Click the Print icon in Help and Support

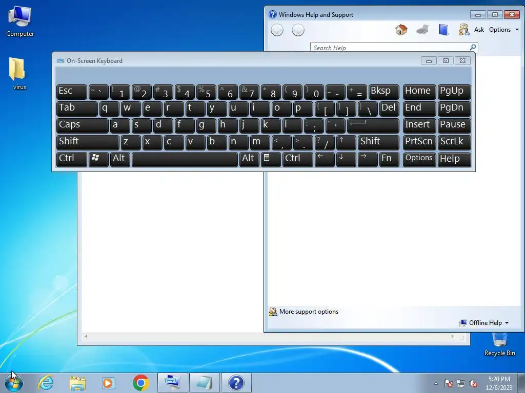(422, 30)
